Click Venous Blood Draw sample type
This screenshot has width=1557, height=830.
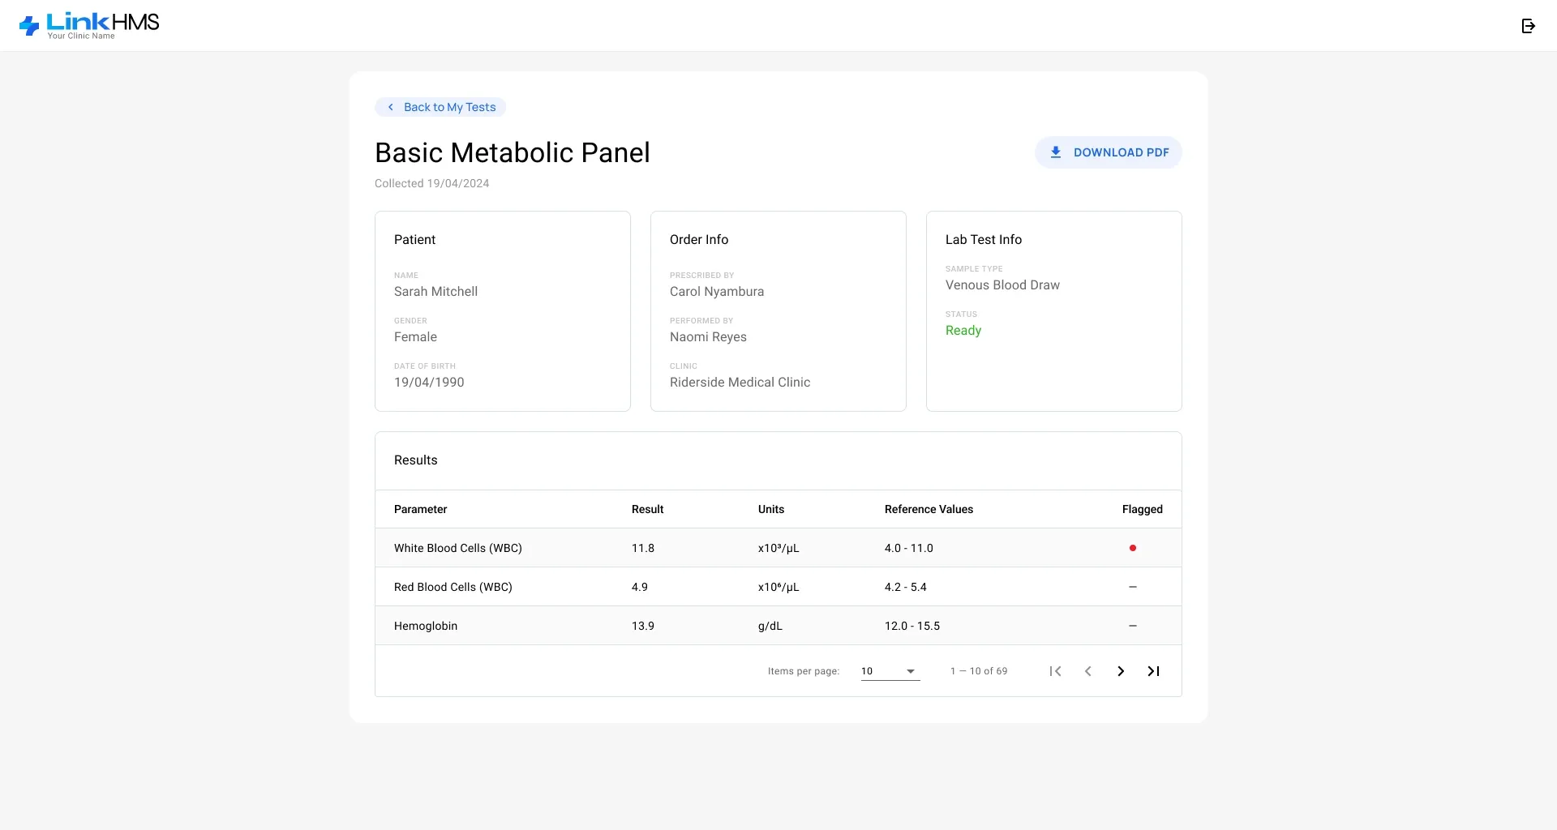click(1002, 285)
